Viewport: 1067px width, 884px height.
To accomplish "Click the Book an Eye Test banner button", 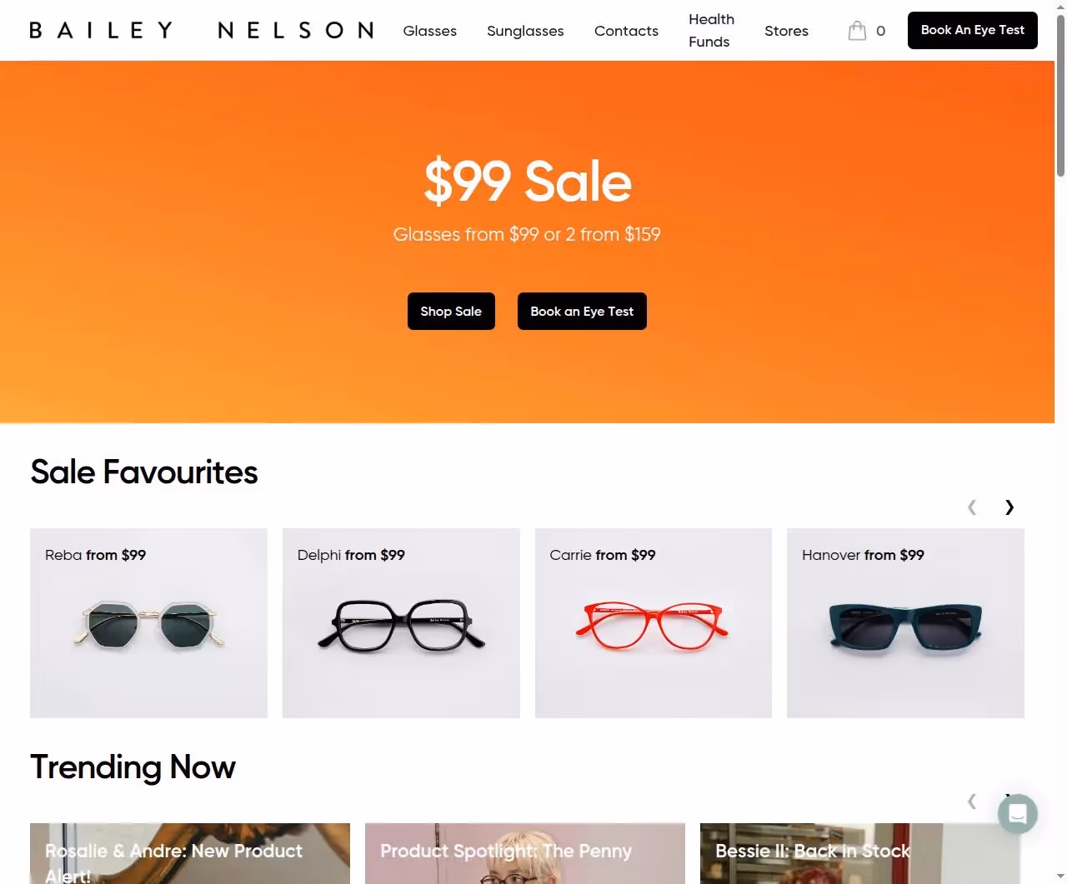I will pos(582,311).
